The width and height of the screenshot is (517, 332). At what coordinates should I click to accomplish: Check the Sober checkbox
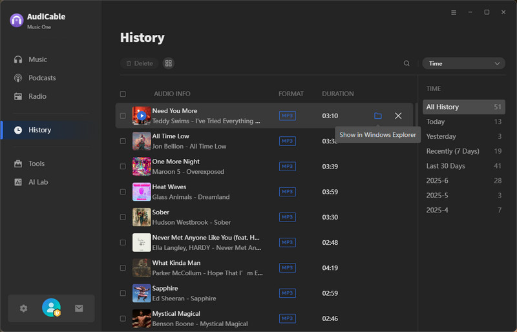pos(123,217)
